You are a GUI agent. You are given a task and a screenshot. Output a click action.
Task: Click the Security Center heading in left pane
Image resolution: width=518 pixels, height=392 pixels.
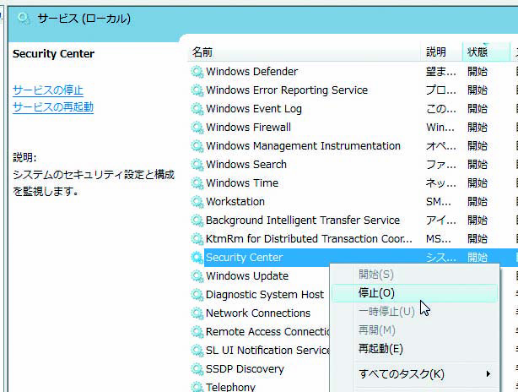[53, 53]
